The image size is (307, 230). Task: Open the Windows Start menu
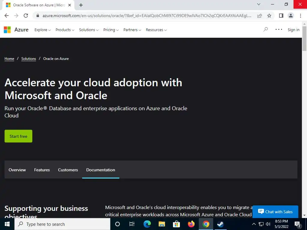click(7, 224)
